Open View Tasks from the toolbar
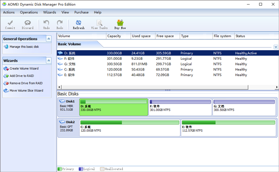Image resolution: width=279 pixels, height=172 pixels. tap(100, 25)
